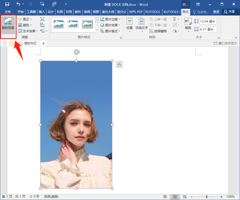Click the Crop (裁剪) tool
The height and width of the screenshot is (200, 240).
(x=188, y=25)
